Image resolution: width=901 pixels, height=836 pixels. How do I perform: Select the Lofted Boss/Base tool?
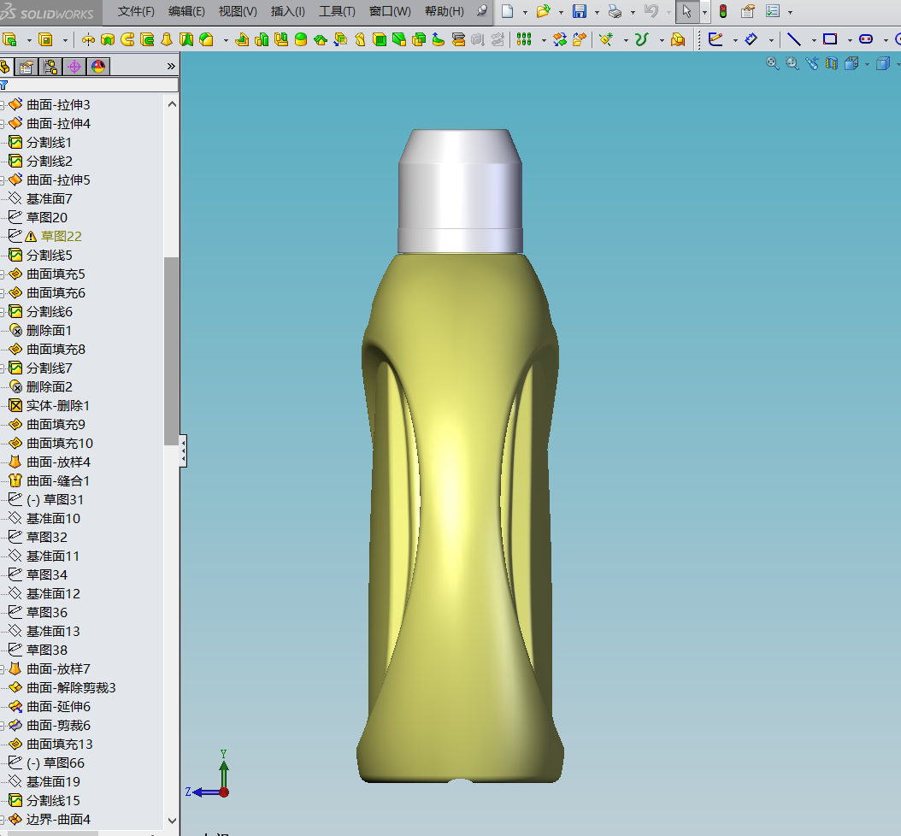pyautogui.click(x=167, y=39)
